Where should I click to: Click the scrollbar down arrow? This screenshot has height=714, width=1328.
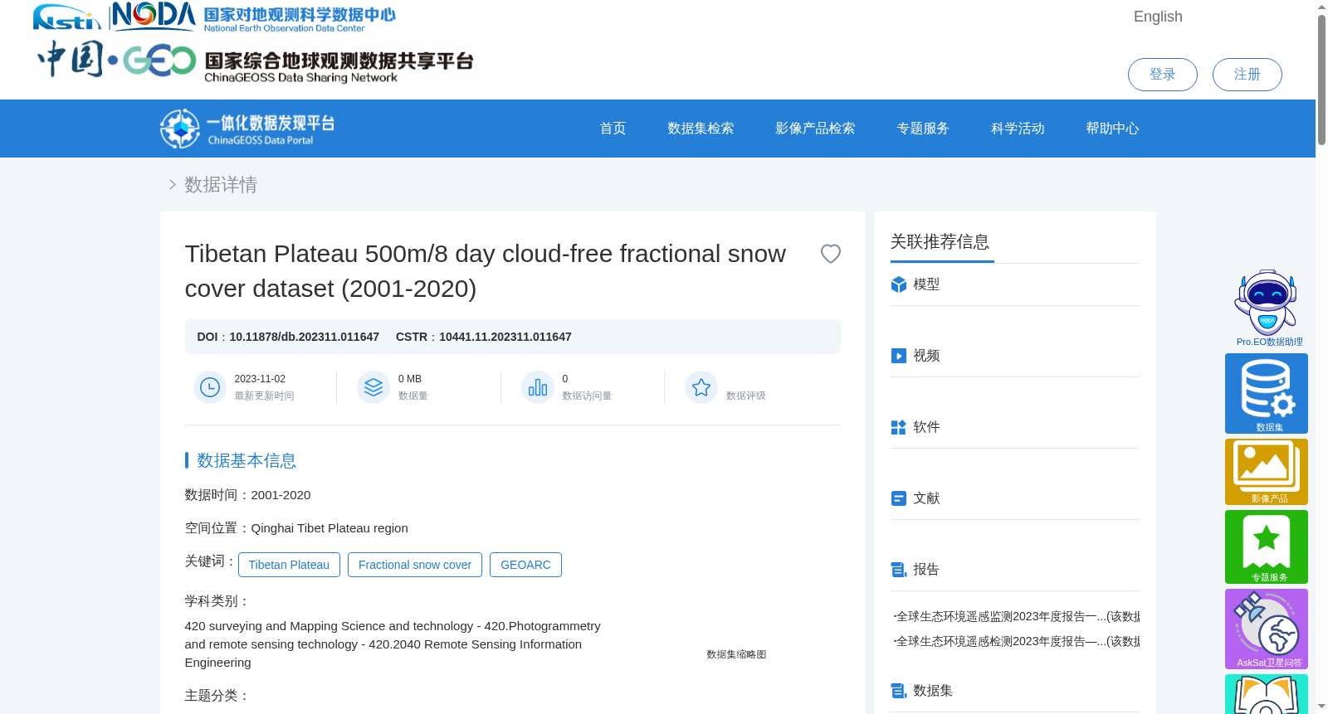pyautogui.click(x=1321, y=707)
